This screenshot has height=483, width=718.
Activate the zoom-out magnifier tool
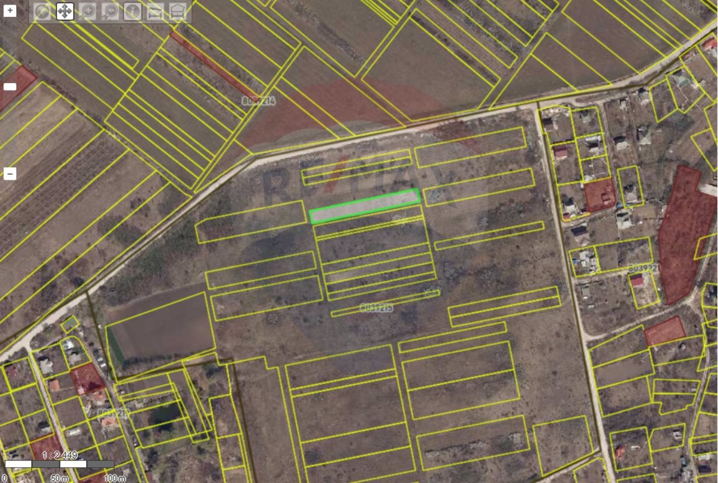[110, 11]
